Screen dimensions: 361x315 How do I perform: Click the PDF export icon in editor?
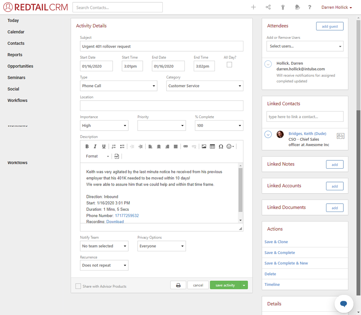coord(117,156)
